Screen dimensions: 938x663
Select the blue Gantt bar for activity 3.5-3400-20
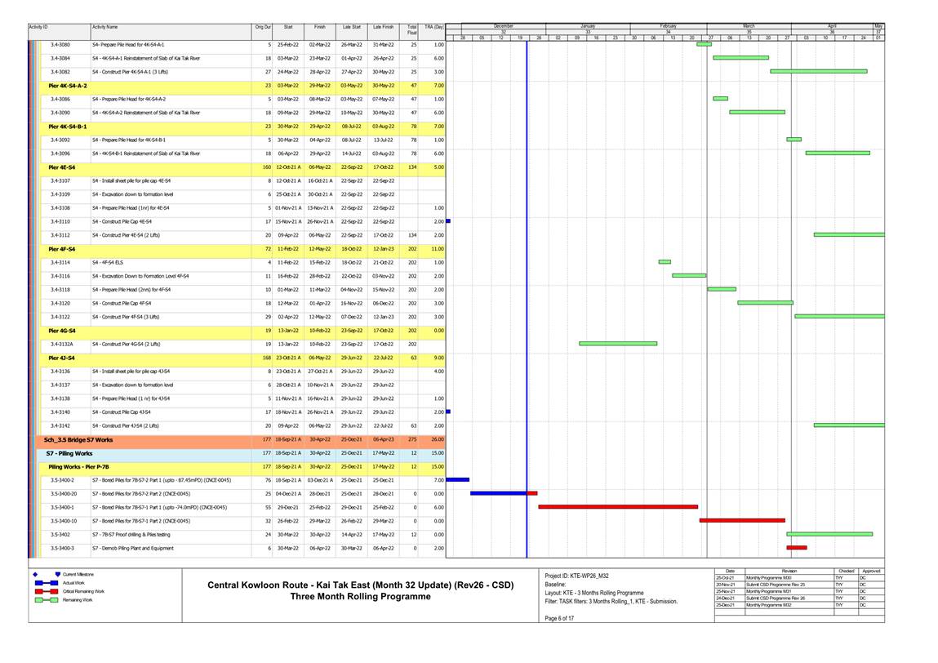pos(498,493)
